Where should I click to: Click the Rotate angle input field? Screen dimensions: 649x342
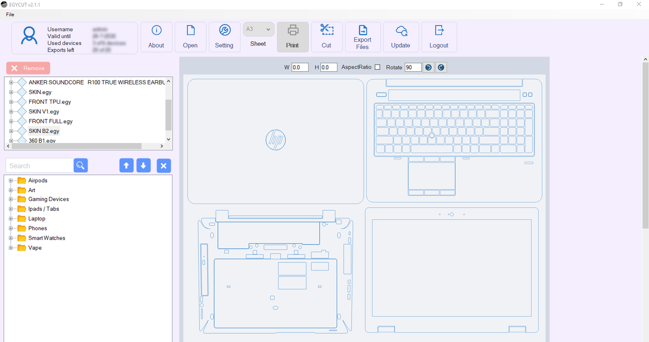coord(413,67)
